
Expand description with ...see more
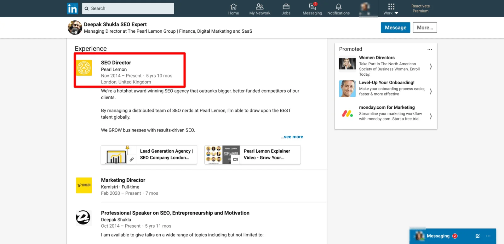tap(292, 137)
